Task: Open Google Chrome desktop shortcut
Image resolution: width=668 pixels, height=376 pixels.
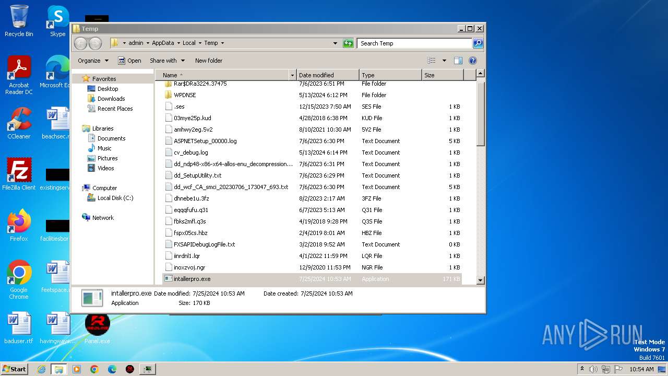Action: [19, 280]
